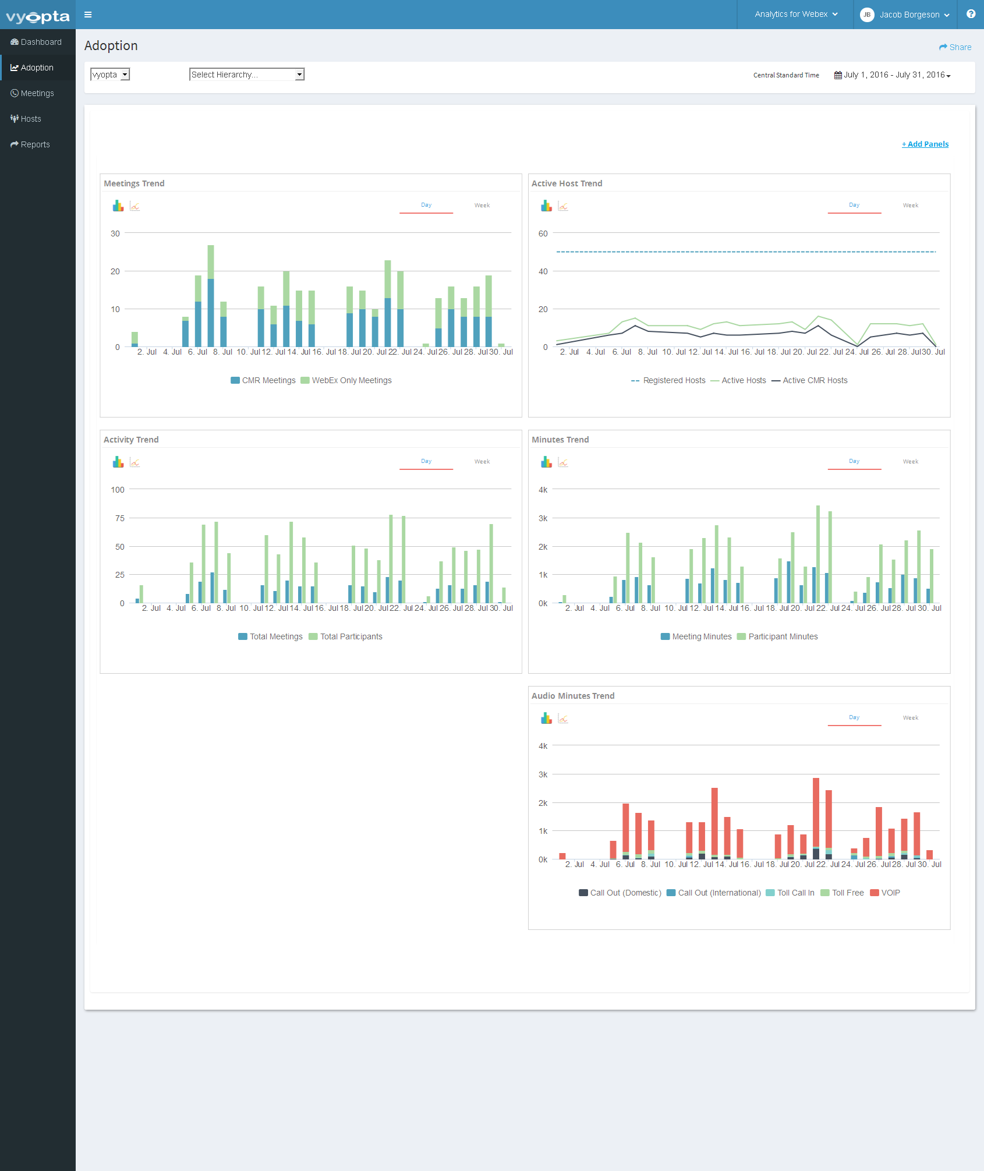Toggle Participant Minutes series in legend
984x1171 pixels.
pos(777,636)
